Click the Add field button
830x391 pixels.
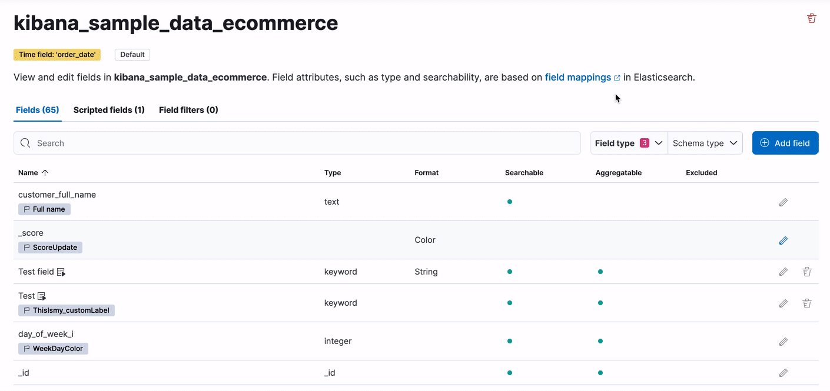pyautogui.click(x=785, y=143)
